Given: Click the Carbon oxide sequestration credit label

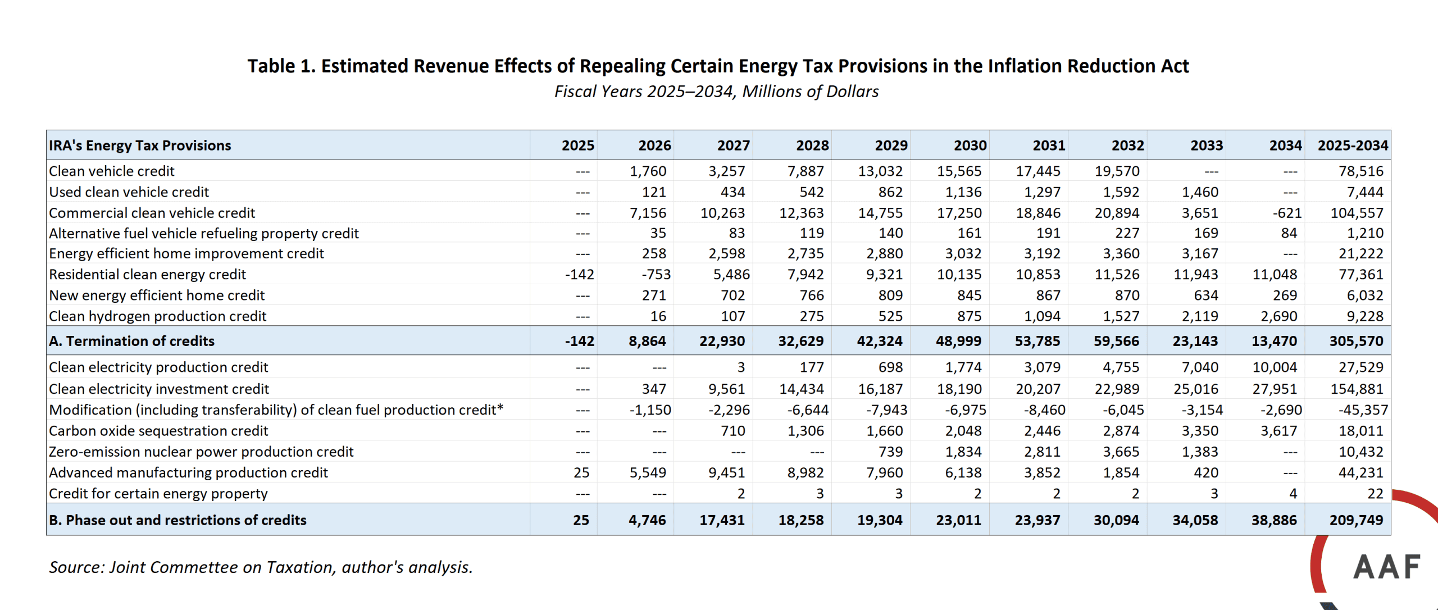Looking at the screenshot, I should click(158, 431).
